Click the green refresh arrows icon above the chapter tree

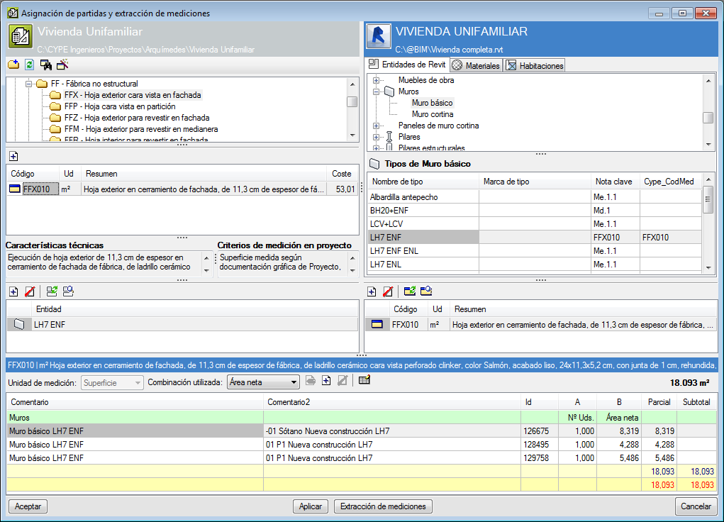(29, 65)
